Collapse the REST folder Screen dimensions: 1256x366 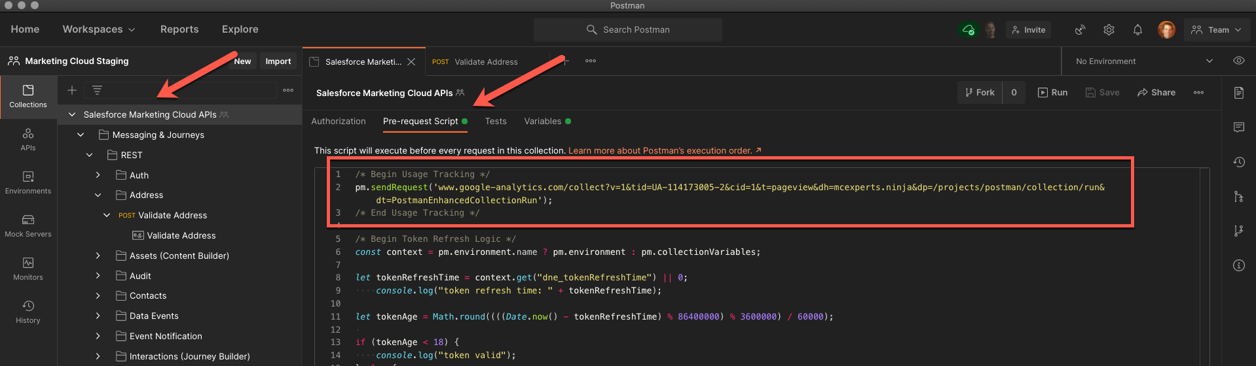pos(90,155)
